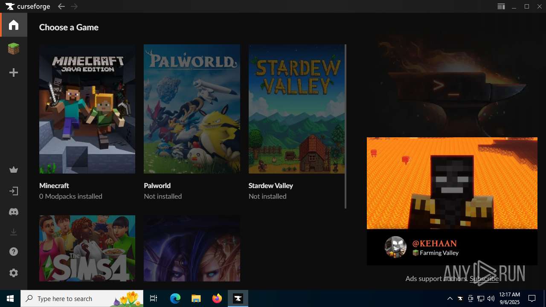Screen dimensions: 546x307
Task: Click 'Not installed' under Stardew Valley
Action: coord(267,196)
